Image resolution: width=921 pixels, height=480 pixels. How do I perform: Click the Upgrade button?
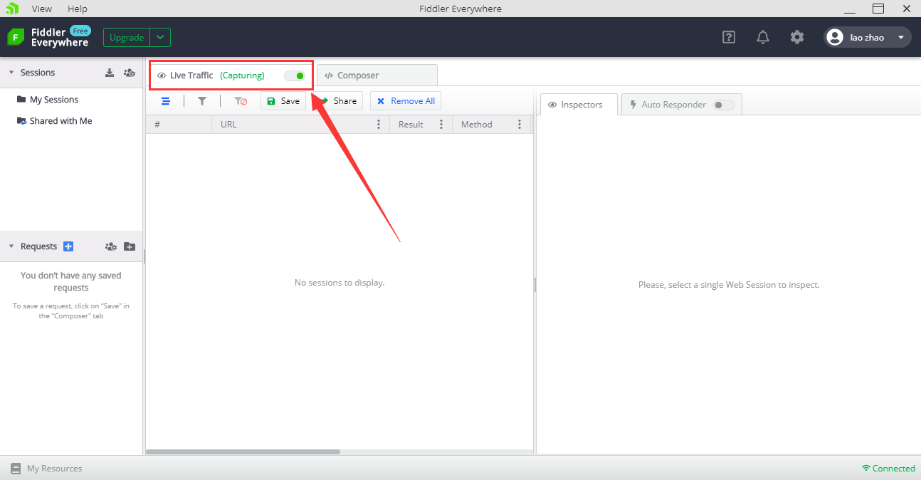(x=127, y=38)
